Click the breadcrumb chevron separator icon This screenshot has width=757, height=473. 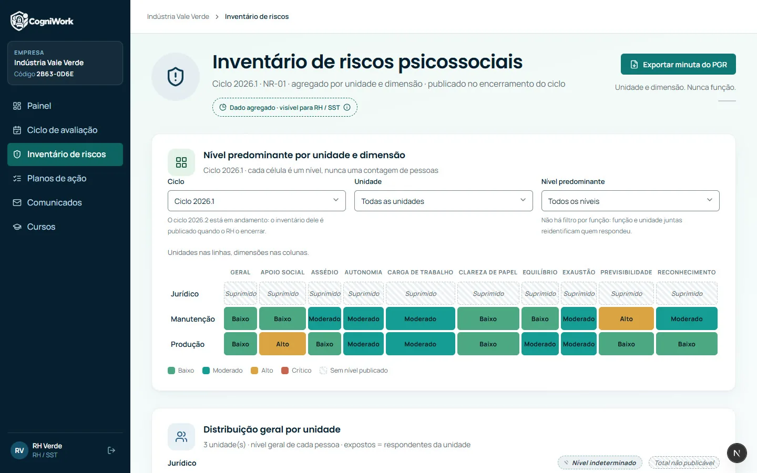coord(217,17)
